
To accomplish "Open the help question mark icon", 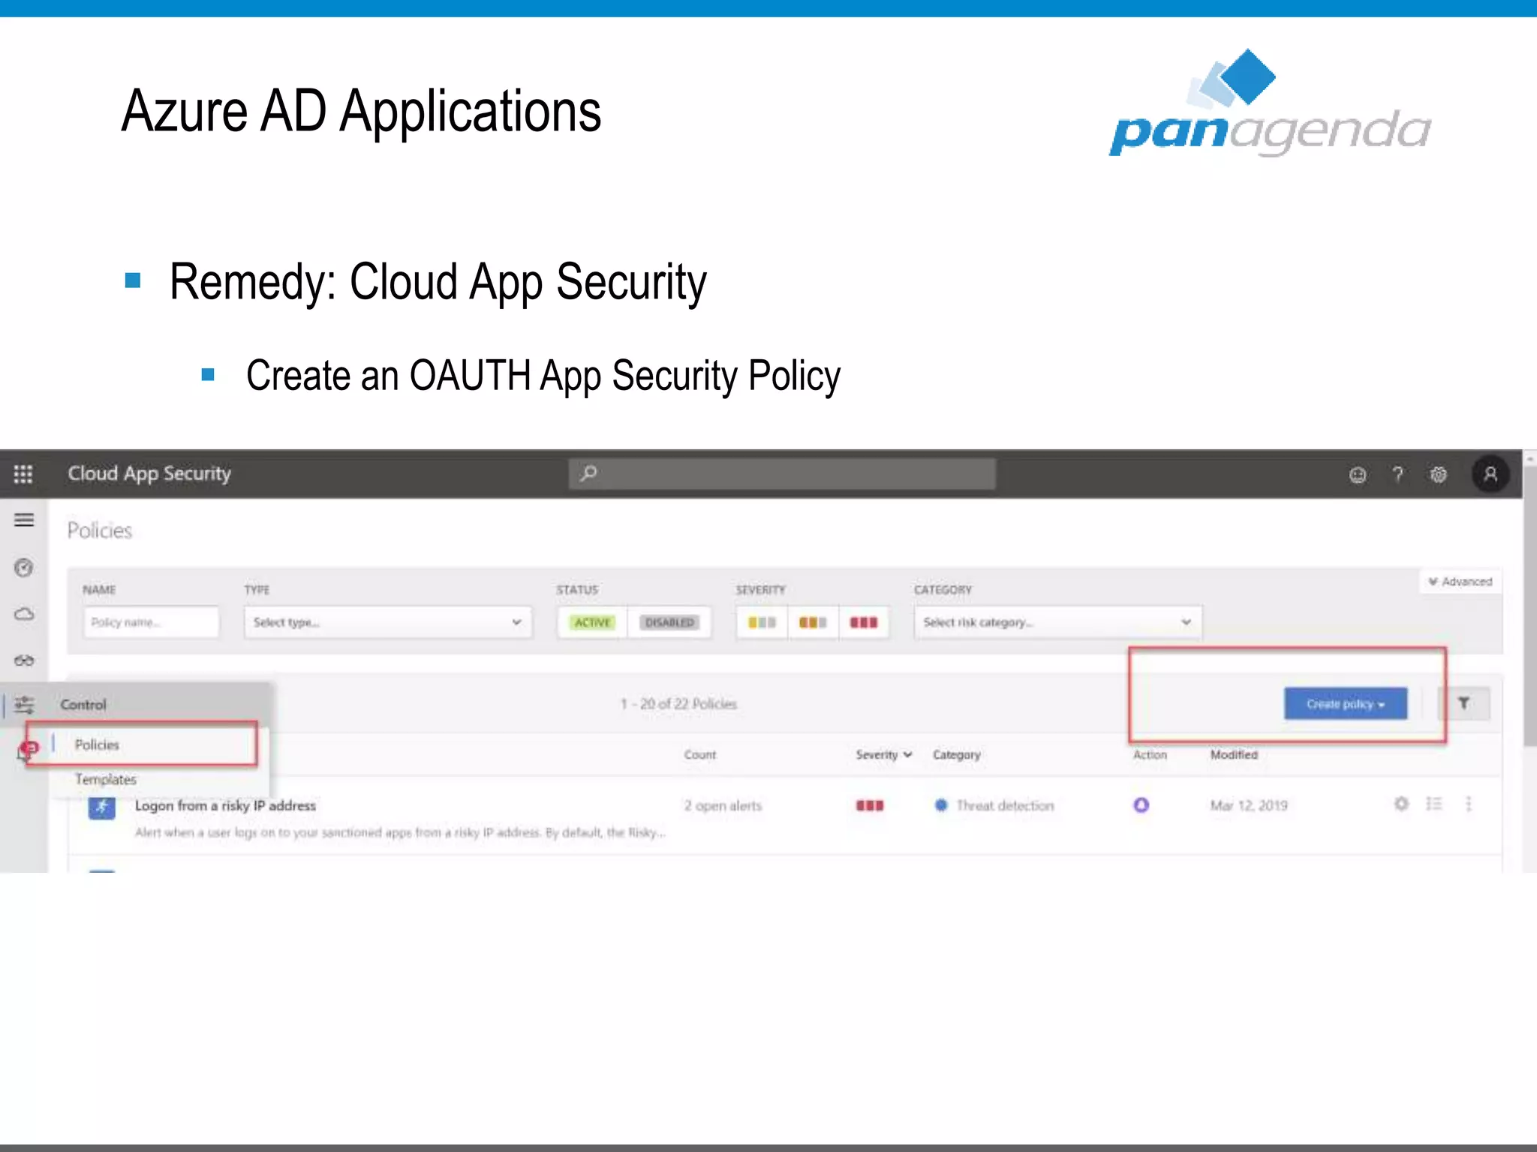I will pyautogui.click(x=1397, y=474).
